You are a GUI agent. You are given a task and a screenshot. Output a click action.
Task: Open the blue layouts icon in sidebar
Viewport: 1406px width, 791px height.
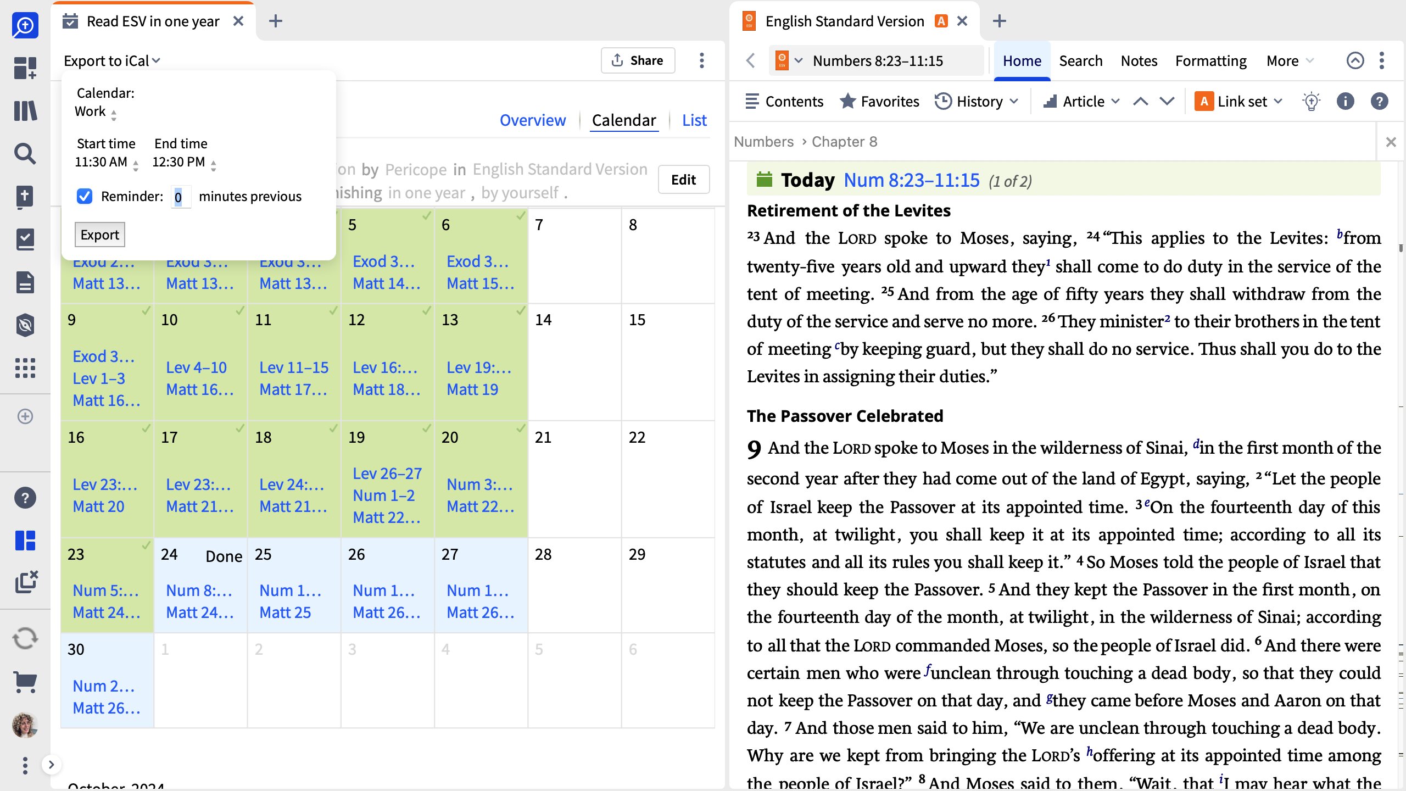coord(25,541)
